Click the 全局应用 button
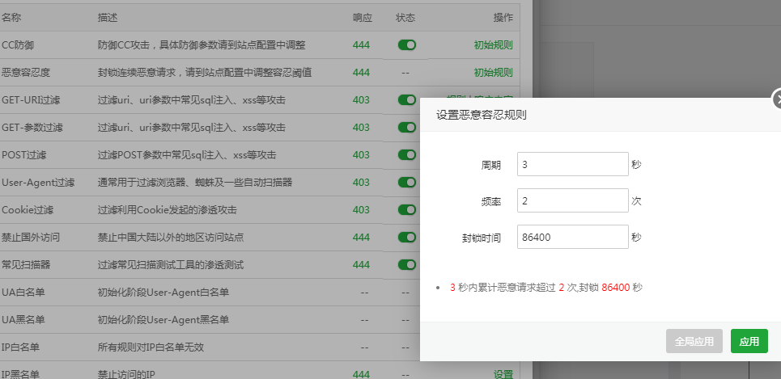Viewport: 781px width, 379px height. click(x=694, y=341)
